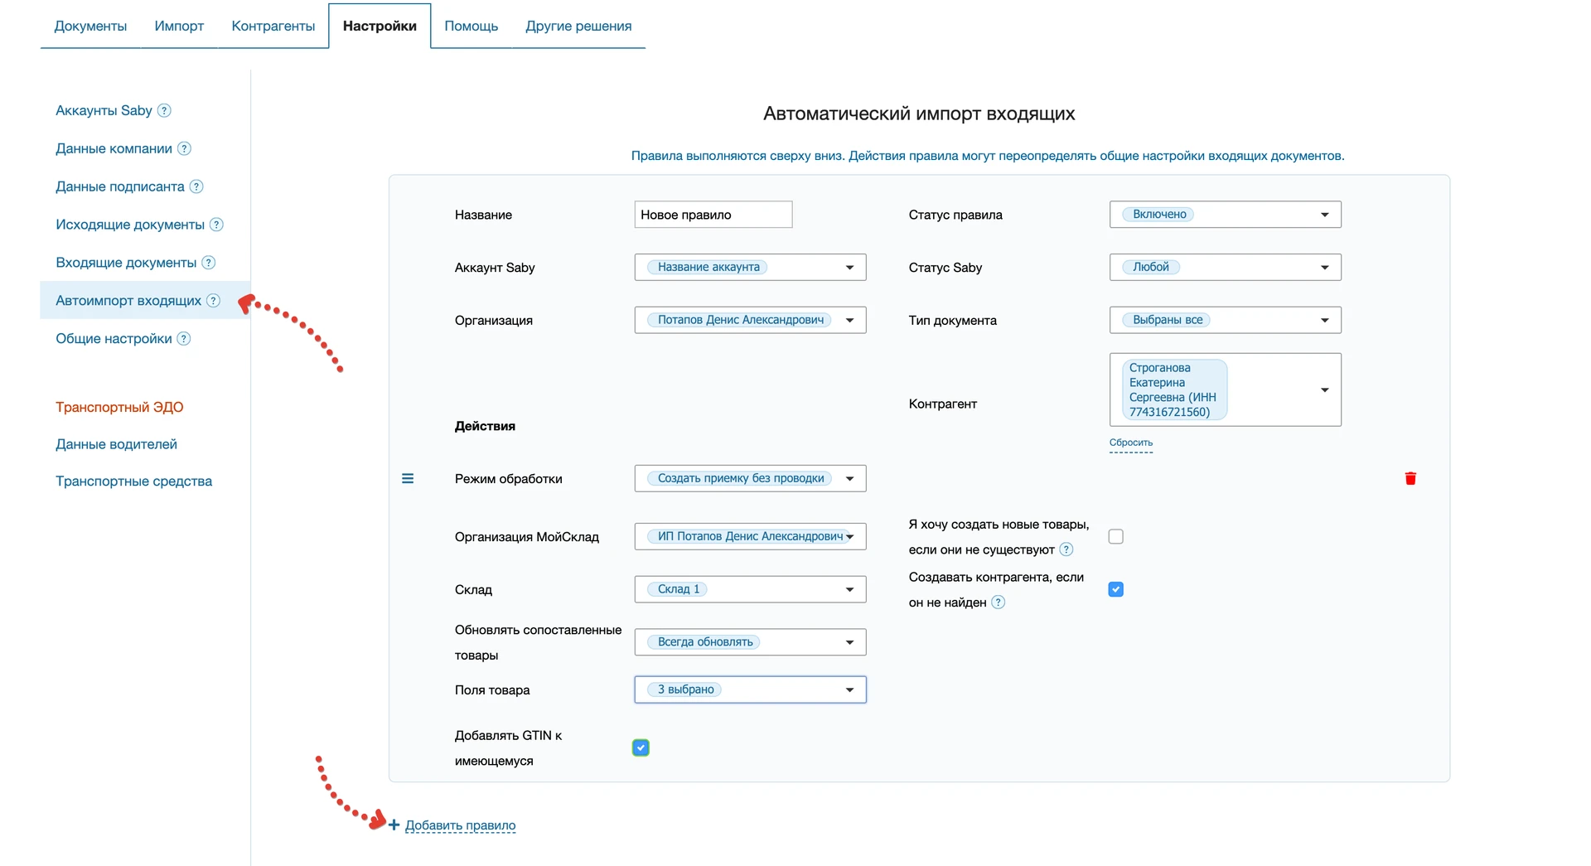Viewport: 1591px width, 866px height.
Task: Open the Статус Saby dropdown
Action: pos(1225,267)
